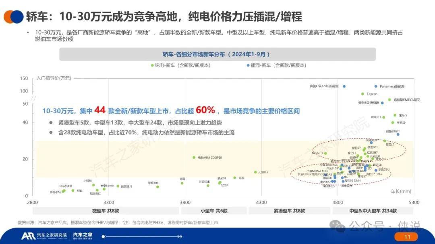Click the 奔驰E级新能源 blue data point
Viewport: 435px width, 244px height.
click(x=382, y=103)
